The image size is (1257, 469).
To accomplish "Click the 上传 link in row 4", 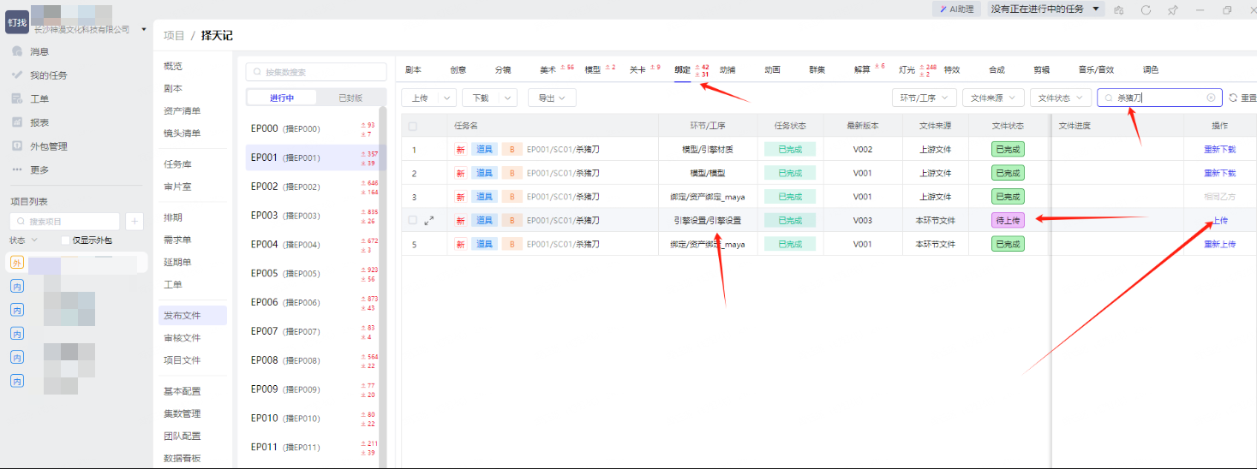I will (1219, 221).
